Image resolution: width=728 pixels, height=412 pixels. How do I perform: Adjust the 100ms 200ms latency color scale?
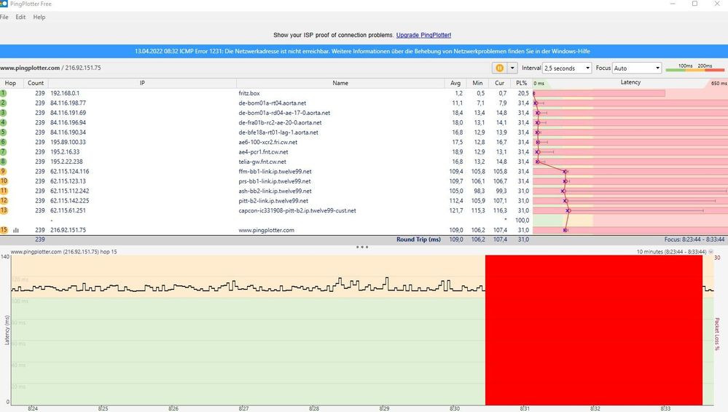tap(695, 68)
